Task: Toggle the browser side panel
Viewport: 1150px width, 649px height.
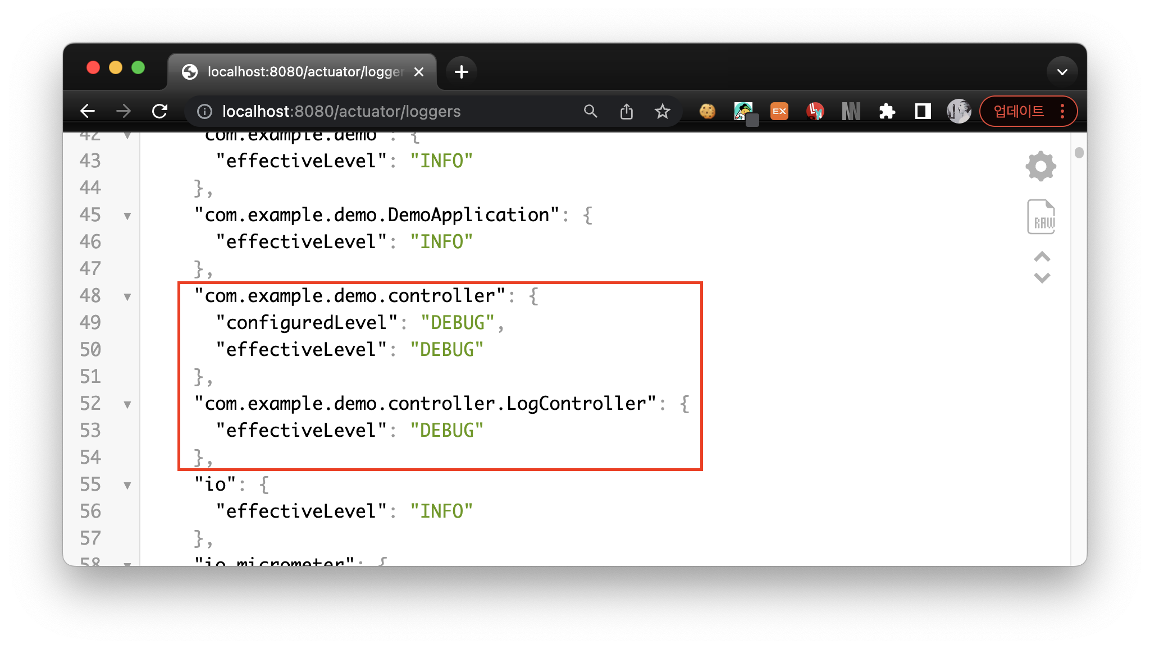Action: (923, 112)
